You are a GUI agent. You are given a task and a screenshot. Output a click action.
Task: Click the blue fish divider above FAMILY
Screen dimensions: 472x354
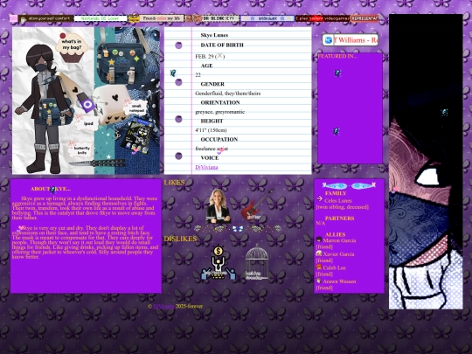click(x=349, y=185)
